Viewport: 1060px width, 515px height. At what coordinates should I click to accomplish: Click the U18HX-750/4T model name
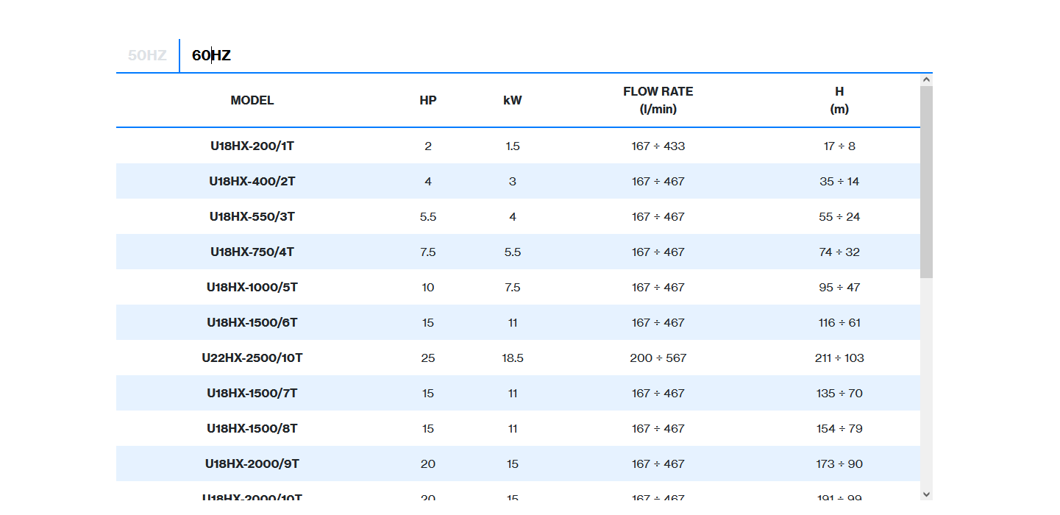click(252, 252)
